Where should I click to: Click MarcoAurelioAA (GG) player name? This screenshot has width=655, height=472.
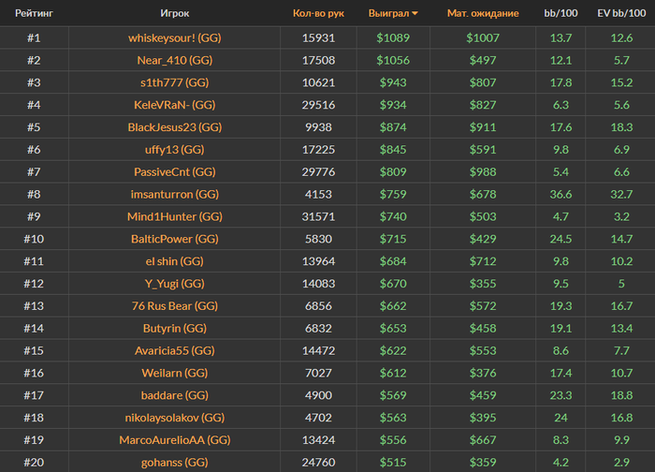click(x=174, y=440)
